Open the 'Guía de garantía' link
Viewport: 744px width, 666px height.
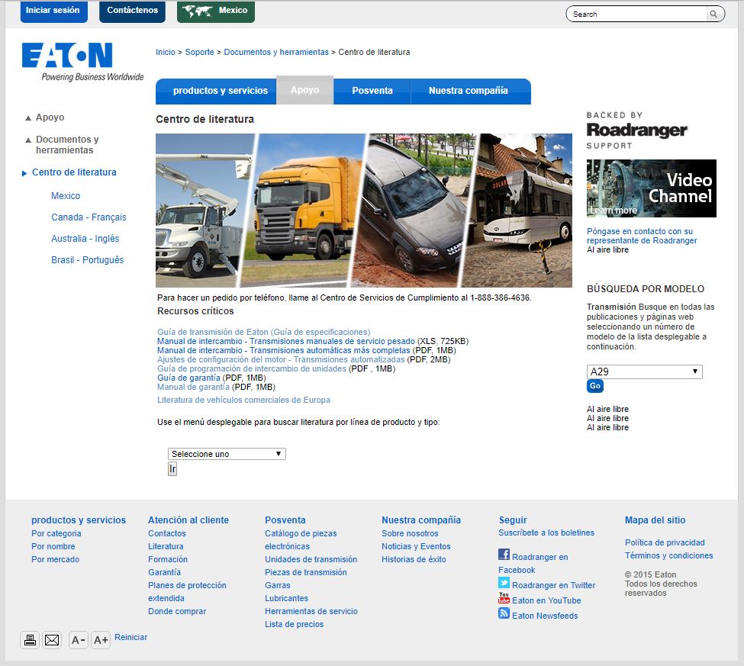pos(188,378)
